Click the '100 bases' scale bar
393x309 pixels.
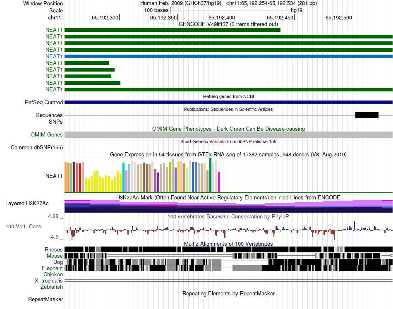(x=228, y=10)
